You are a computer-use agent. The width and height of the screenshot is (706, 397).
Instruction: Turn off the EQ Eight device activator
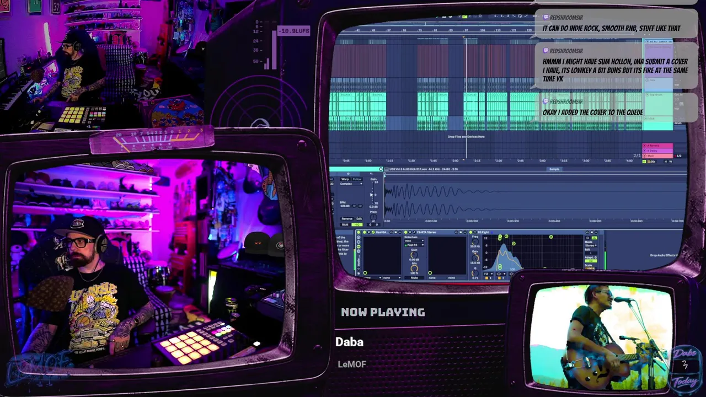pyautogui.click(x=470, y=232)
